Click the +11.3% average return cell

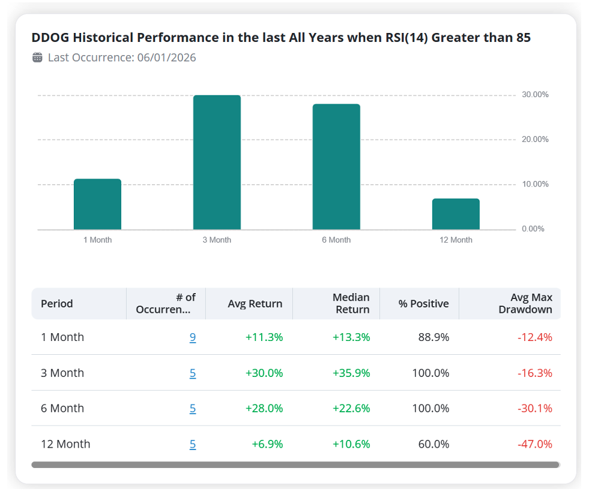[x=264, y=337]
